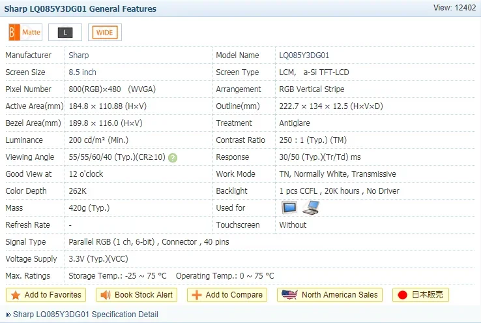Click the plus icon on Add to Compare

point(197,295)
